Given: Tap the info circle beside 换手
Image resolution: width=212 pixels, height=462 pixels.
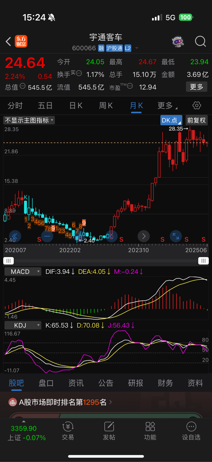Looking at the screenshot, I should point(79,73).
